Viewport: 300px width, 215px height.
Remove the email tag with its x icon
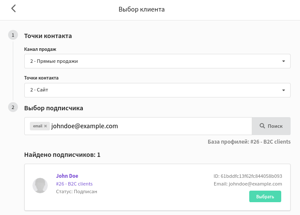46,126
